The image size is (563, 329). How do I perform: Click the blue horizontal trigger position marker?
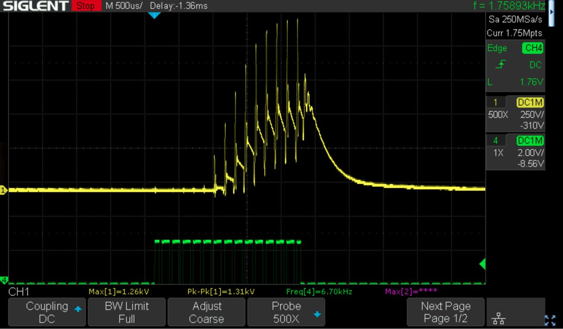tap(155, 15)
